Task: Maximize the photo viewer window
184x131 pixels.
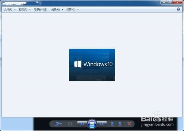Action: [170, 2]
